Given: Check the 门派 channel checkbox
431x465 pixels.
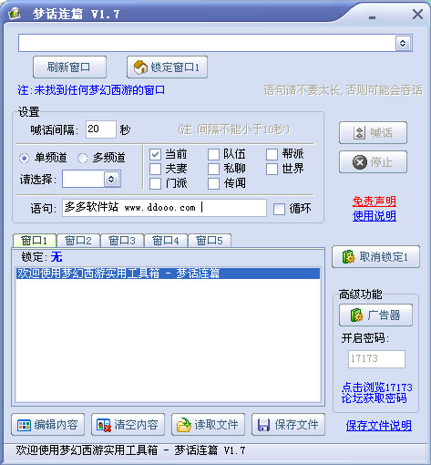Looking at the screenshot, I should pos(155,183).
